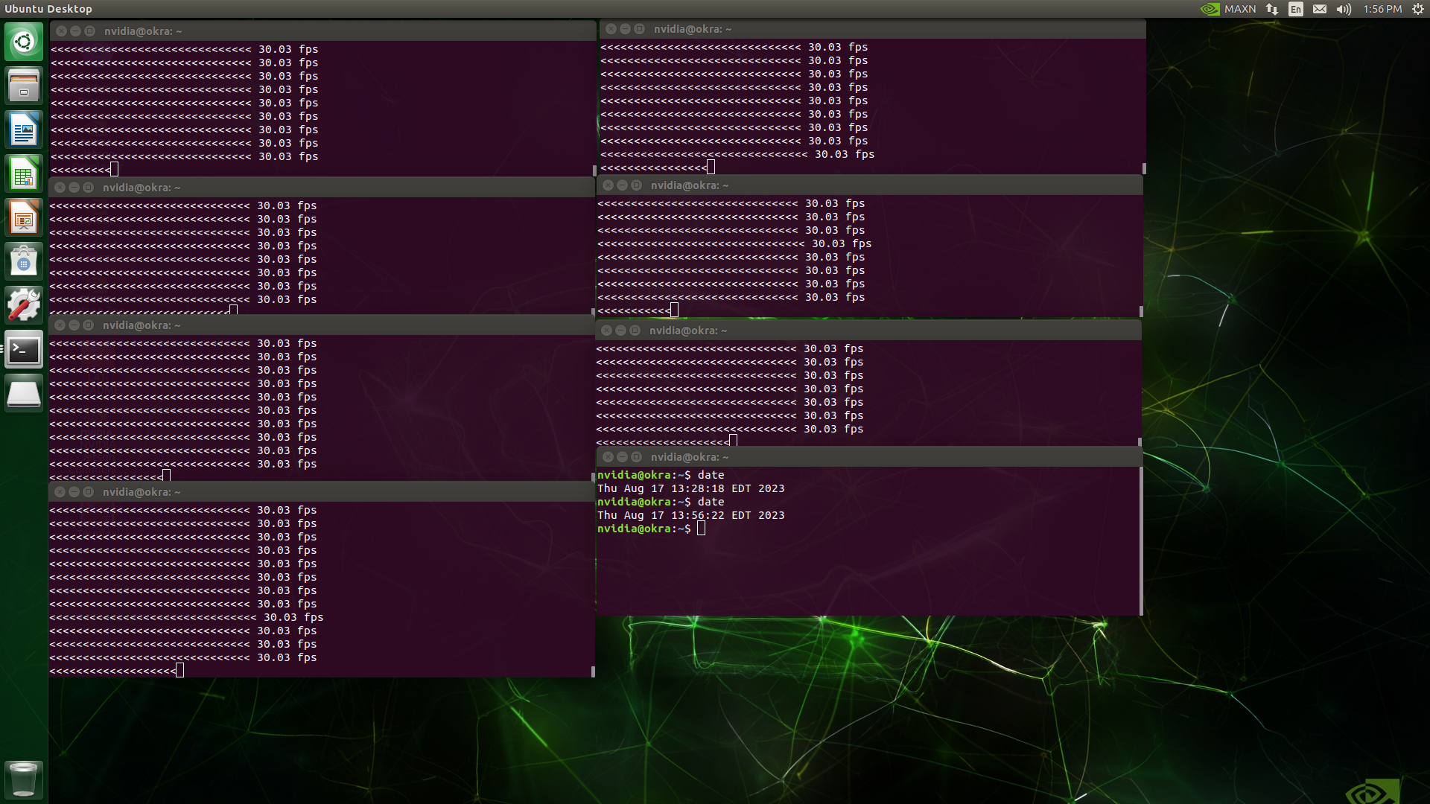Open System Settings from the launcher
1430x804 pixels.
(x=24, y=304)
